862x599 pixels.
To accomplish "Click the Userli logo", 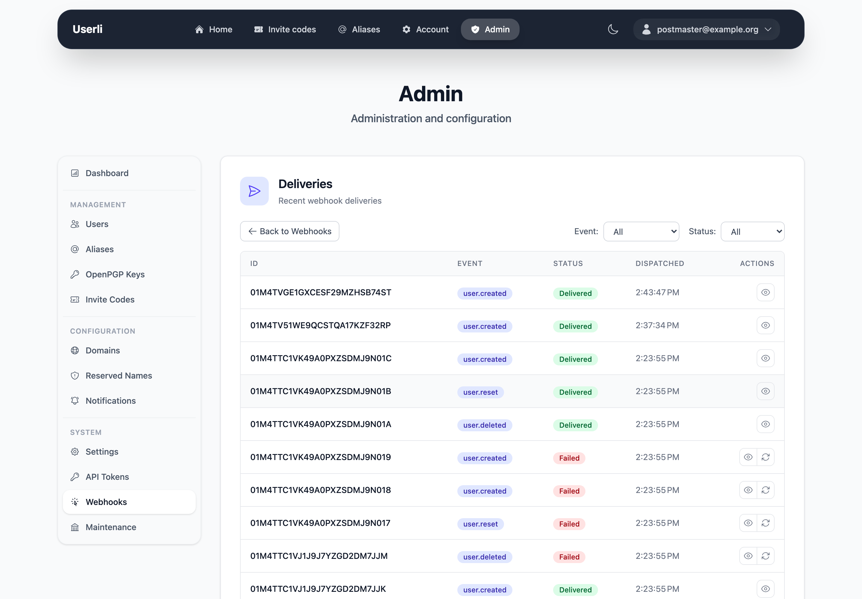I will 87,29.
